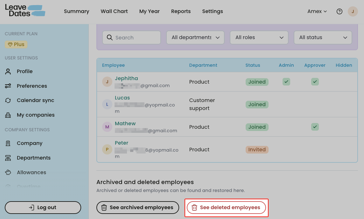Open the All status dropdown
Screen dimensions: 364x219
click(x=323, y=38)
